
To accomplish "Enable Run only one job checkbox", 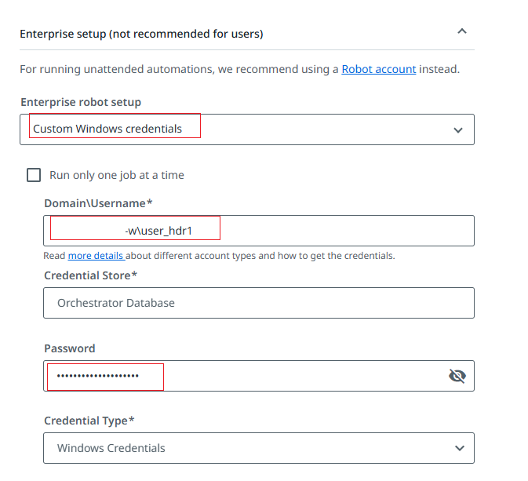I will (x=34, y=175).
